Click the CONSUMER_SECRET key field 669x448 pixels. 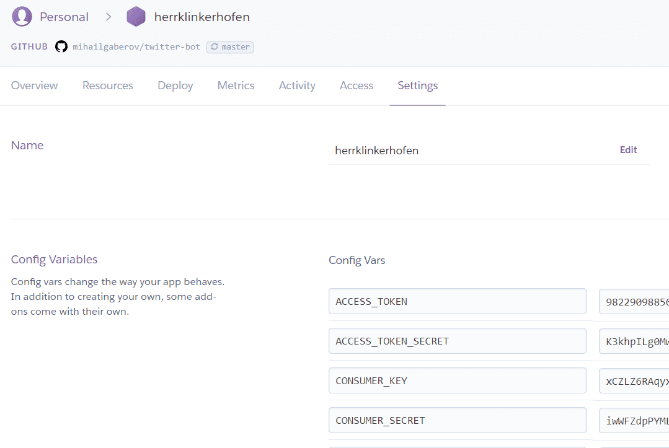(457, 420)
